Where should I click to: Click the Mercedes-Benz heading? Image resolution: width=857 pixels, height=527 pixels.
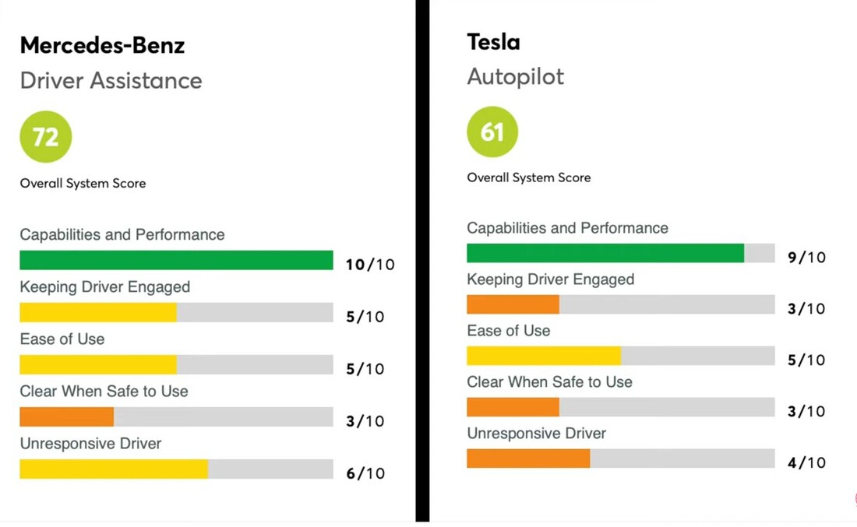pyautogui.click(x=102, y=45)
